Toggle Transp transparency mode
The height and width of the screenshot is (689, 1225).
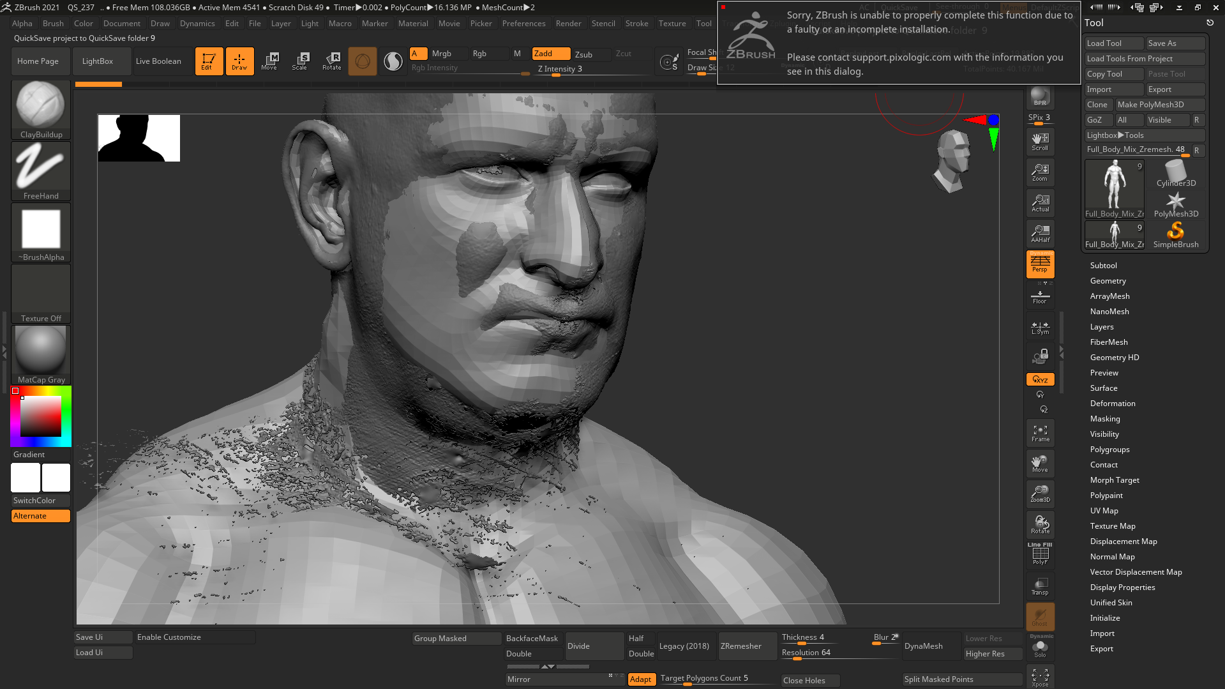pos(1040,586)
